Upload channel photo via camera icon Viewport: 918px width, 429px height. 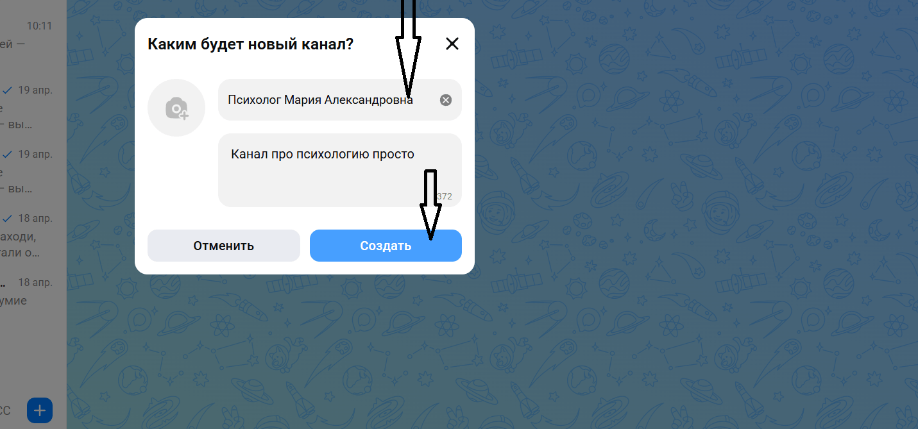click(176, 108)
